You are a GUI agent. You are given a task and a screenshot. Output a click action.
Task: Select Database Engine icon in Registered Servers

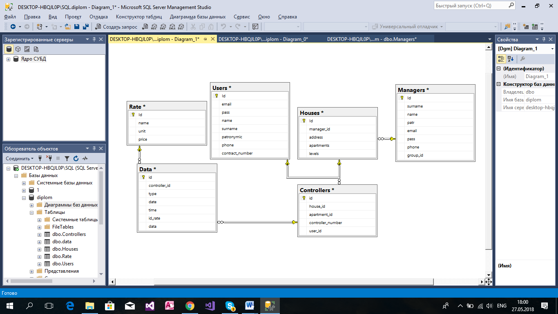pos(9,49)
